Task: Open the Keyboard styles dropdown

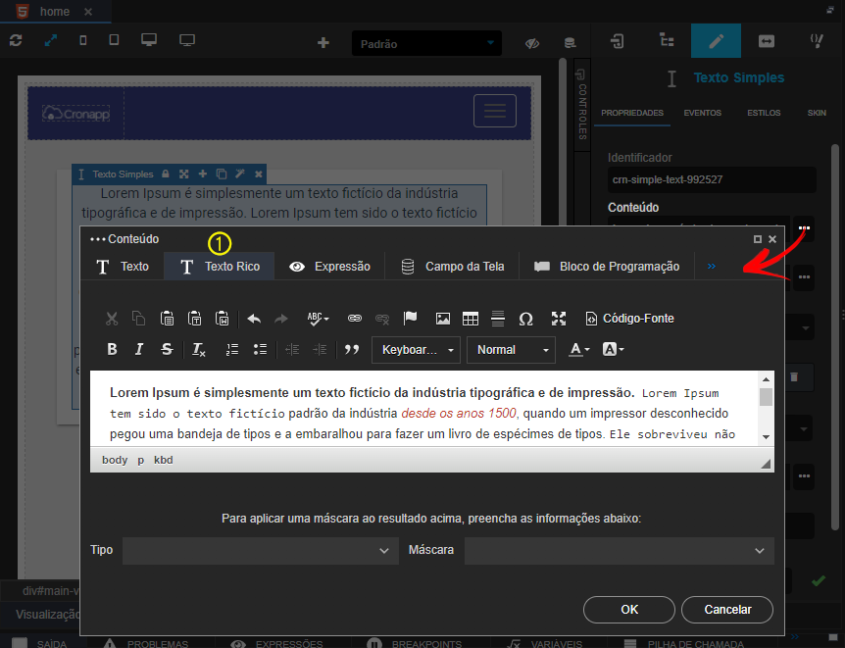Action: coord(416,350)
